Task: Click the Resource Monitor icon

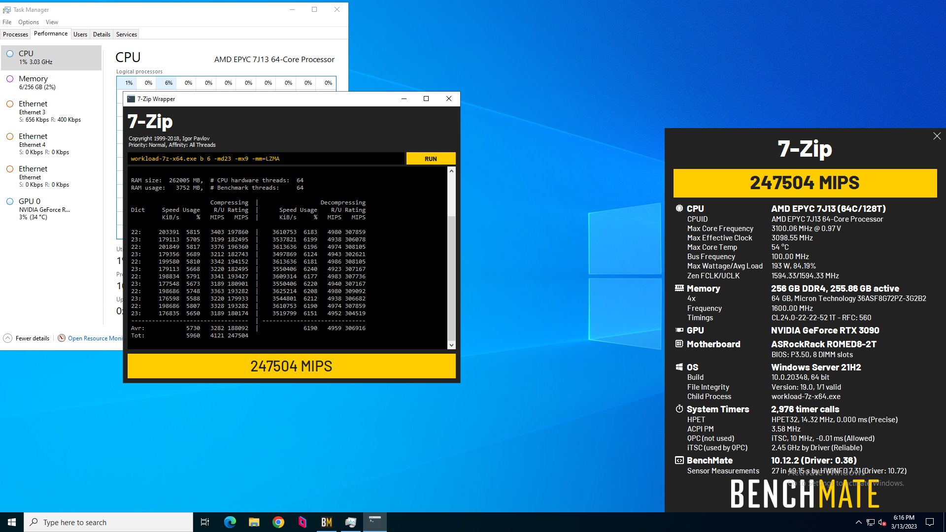Action: tap(62, 338)
